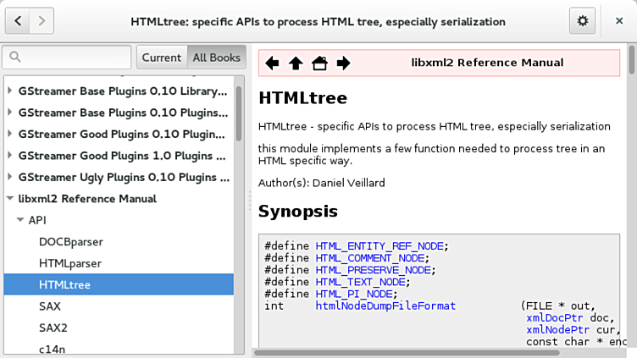Image resolution: width=637 pixels, height=358 pixels.
Task: Click the forward navigation arrow in header
Action: click(42, 20)
